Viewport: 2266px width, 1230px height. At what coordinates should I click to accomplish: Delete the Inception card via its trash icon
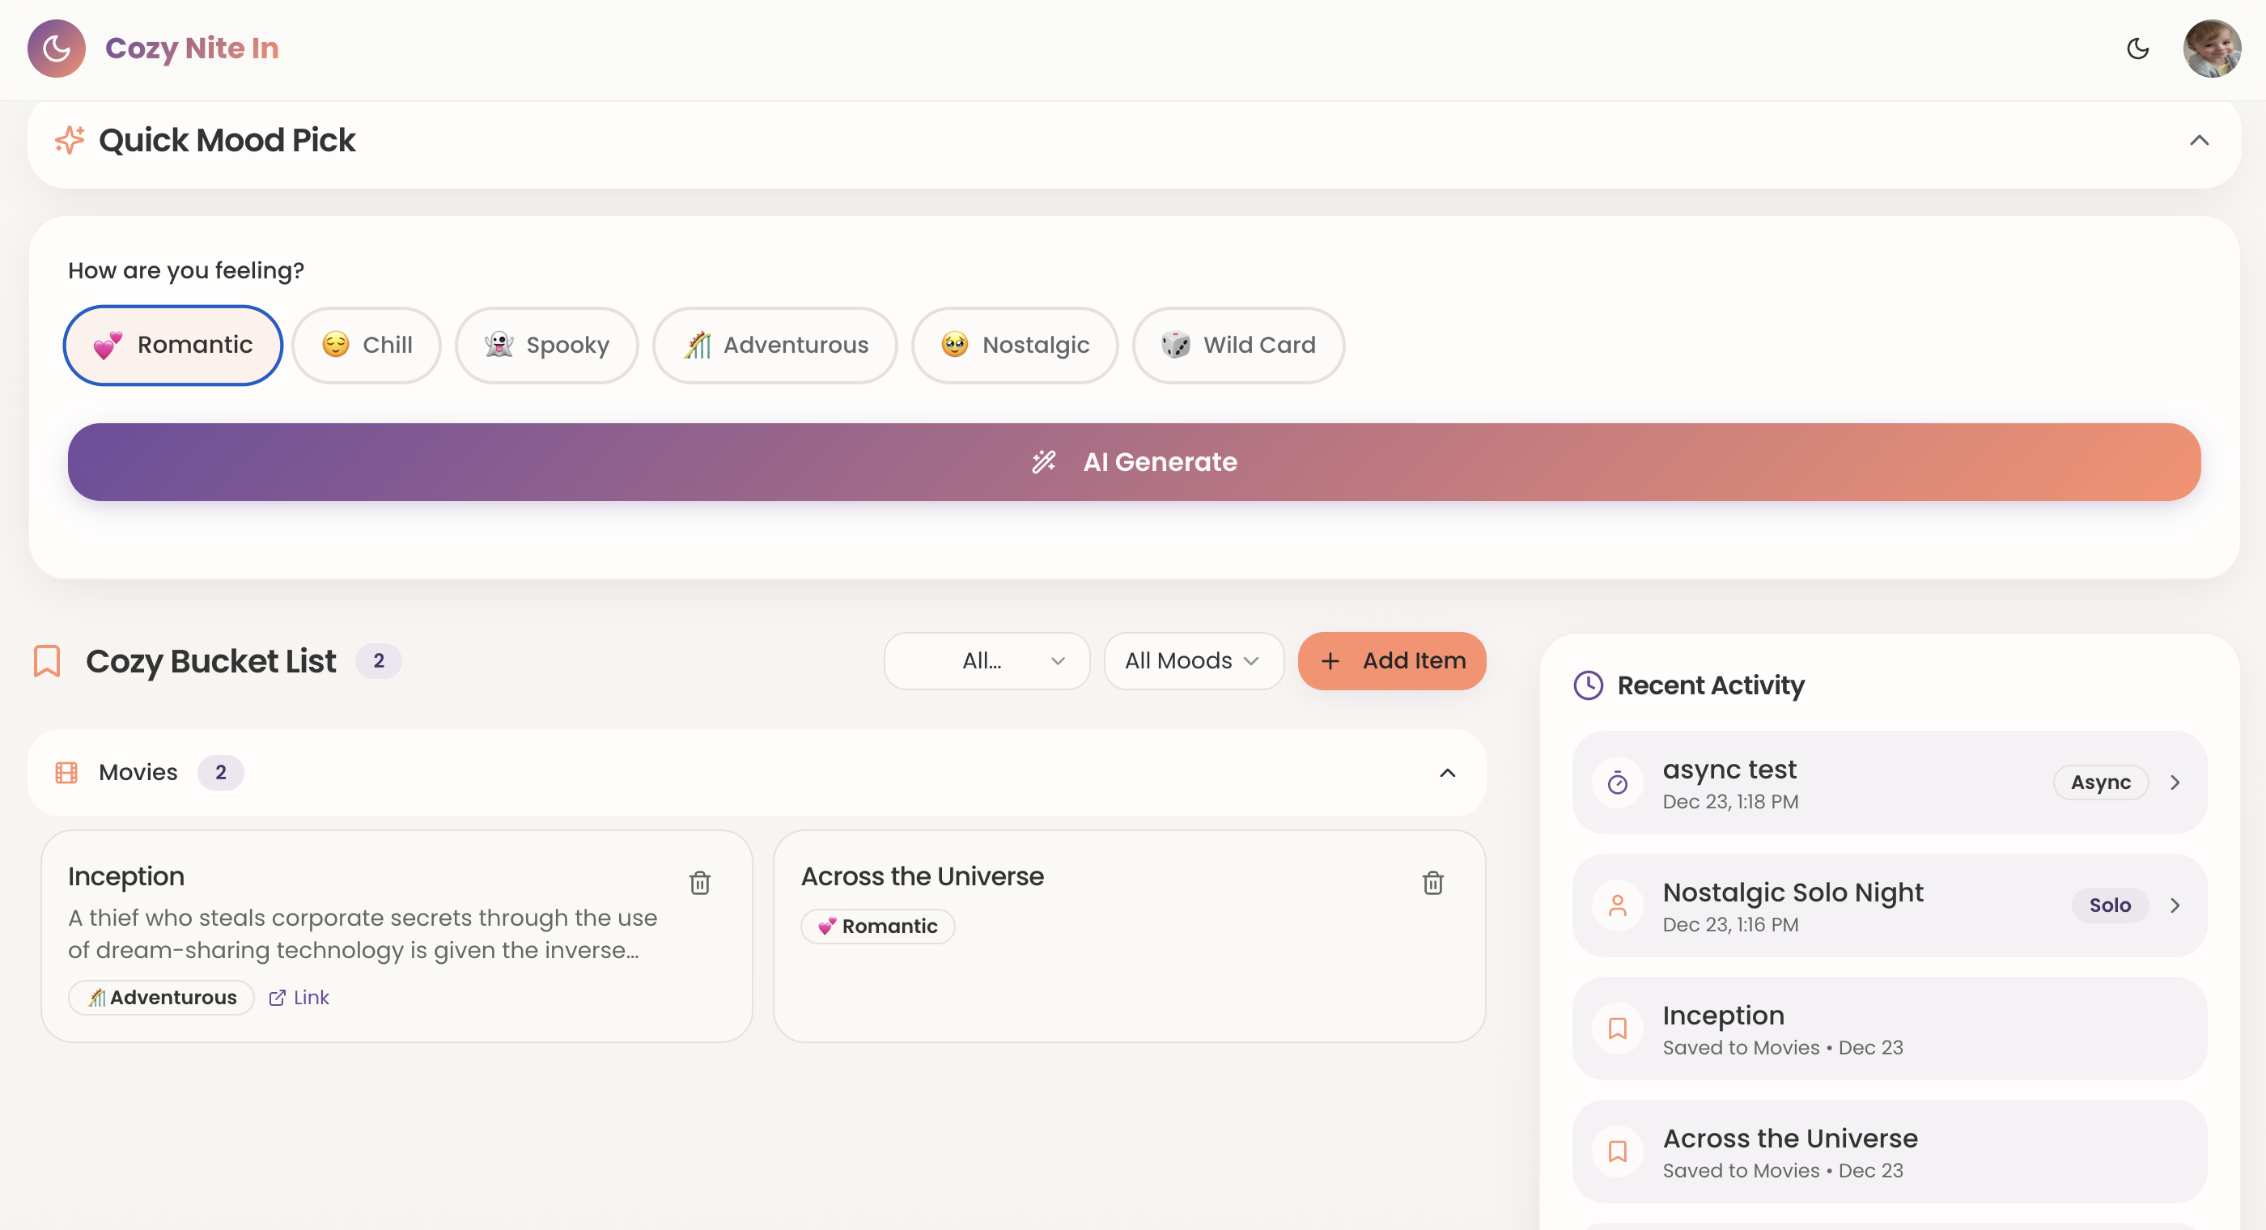700,883
